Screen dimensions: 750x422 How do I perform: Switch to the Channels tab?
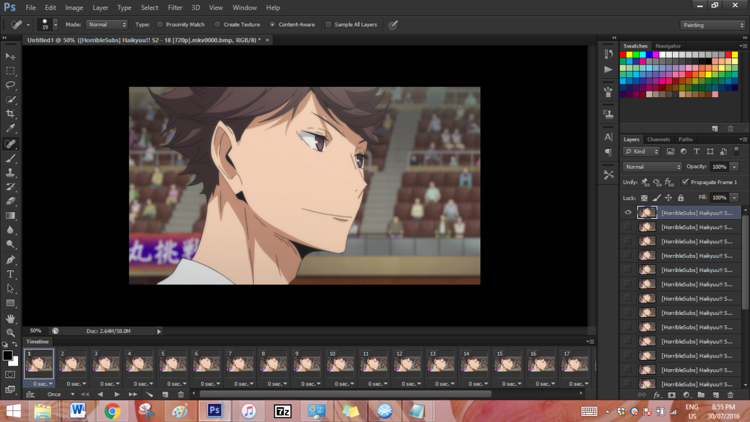658,139
